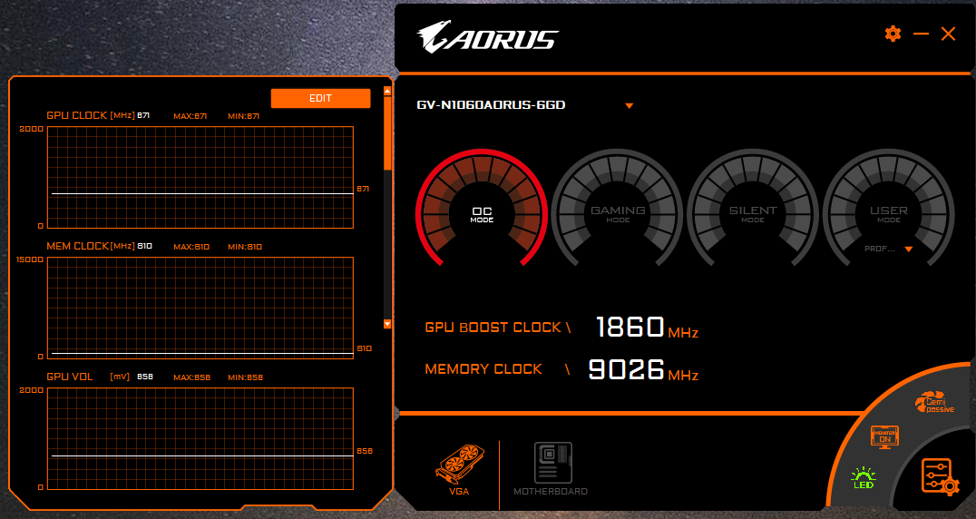Click GPU VOL MAX:858 readout
The width and height of the screenshot is (976, 519).
point(191,377)
